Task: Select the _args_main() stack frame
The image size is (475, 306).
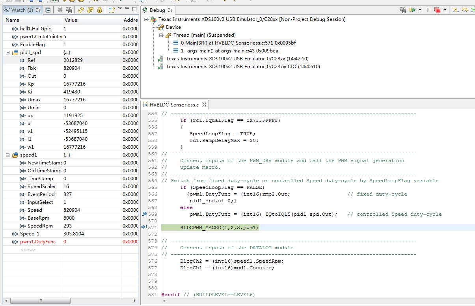Action: (x=229, y=50)
